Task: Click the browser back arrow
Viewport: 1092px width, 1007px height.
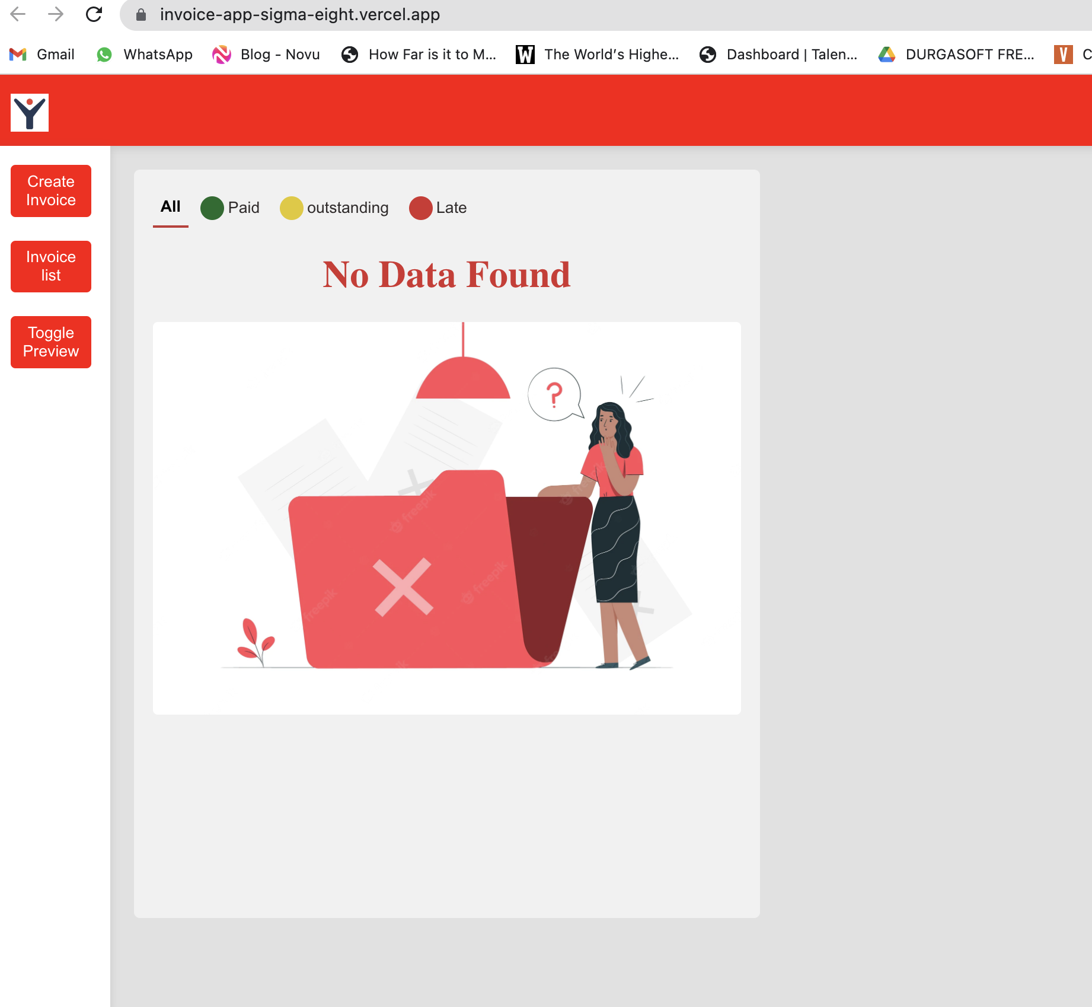Action: pos(19,14)
